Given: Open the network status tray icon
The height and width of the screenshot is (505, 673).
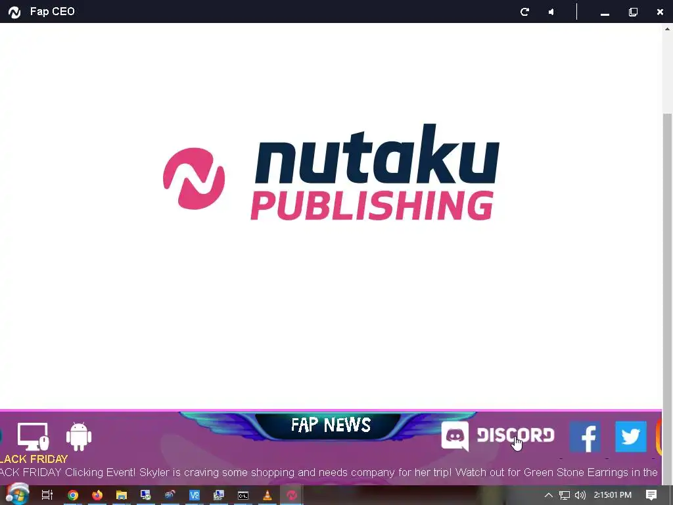Looking at the screenshot, I should click(565, 495).
